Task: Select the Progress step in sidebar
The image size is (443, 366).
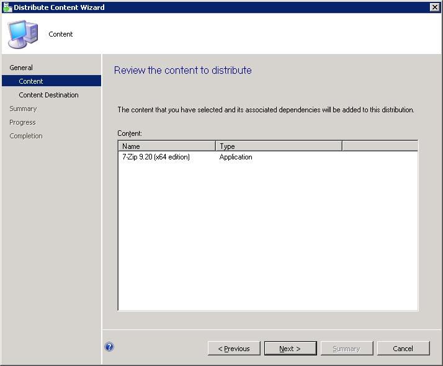Action: click(x=22, y=122)
